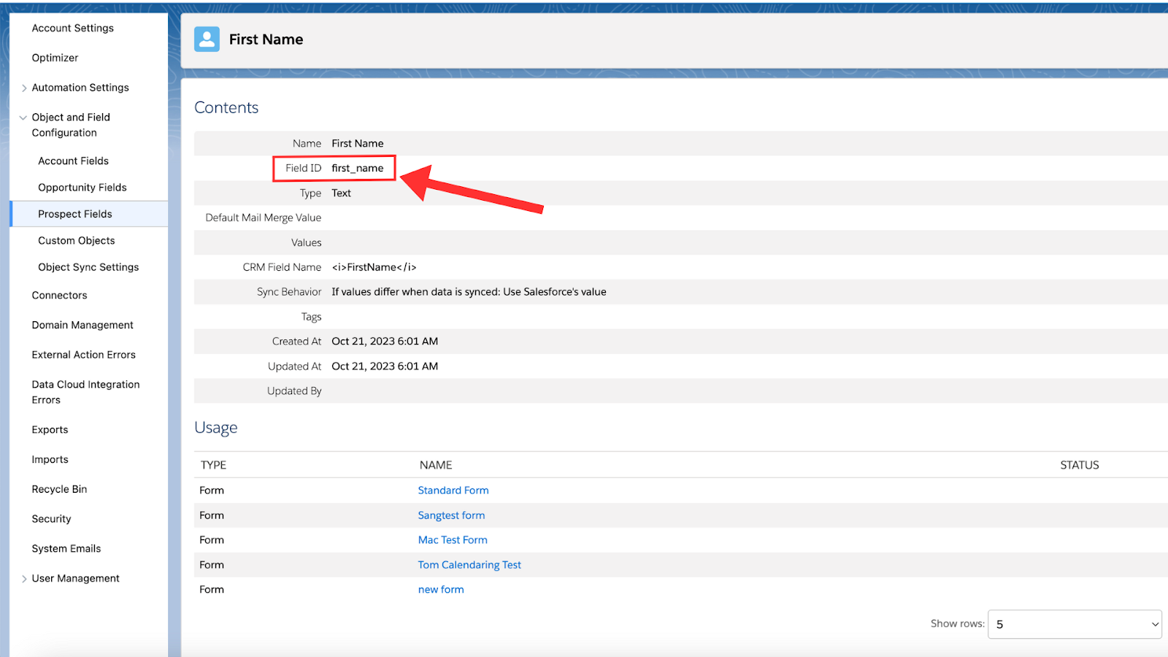Navigate to the Connectors page
Viewport: 1168px width, 657px height.
click(x=59, y=295)
